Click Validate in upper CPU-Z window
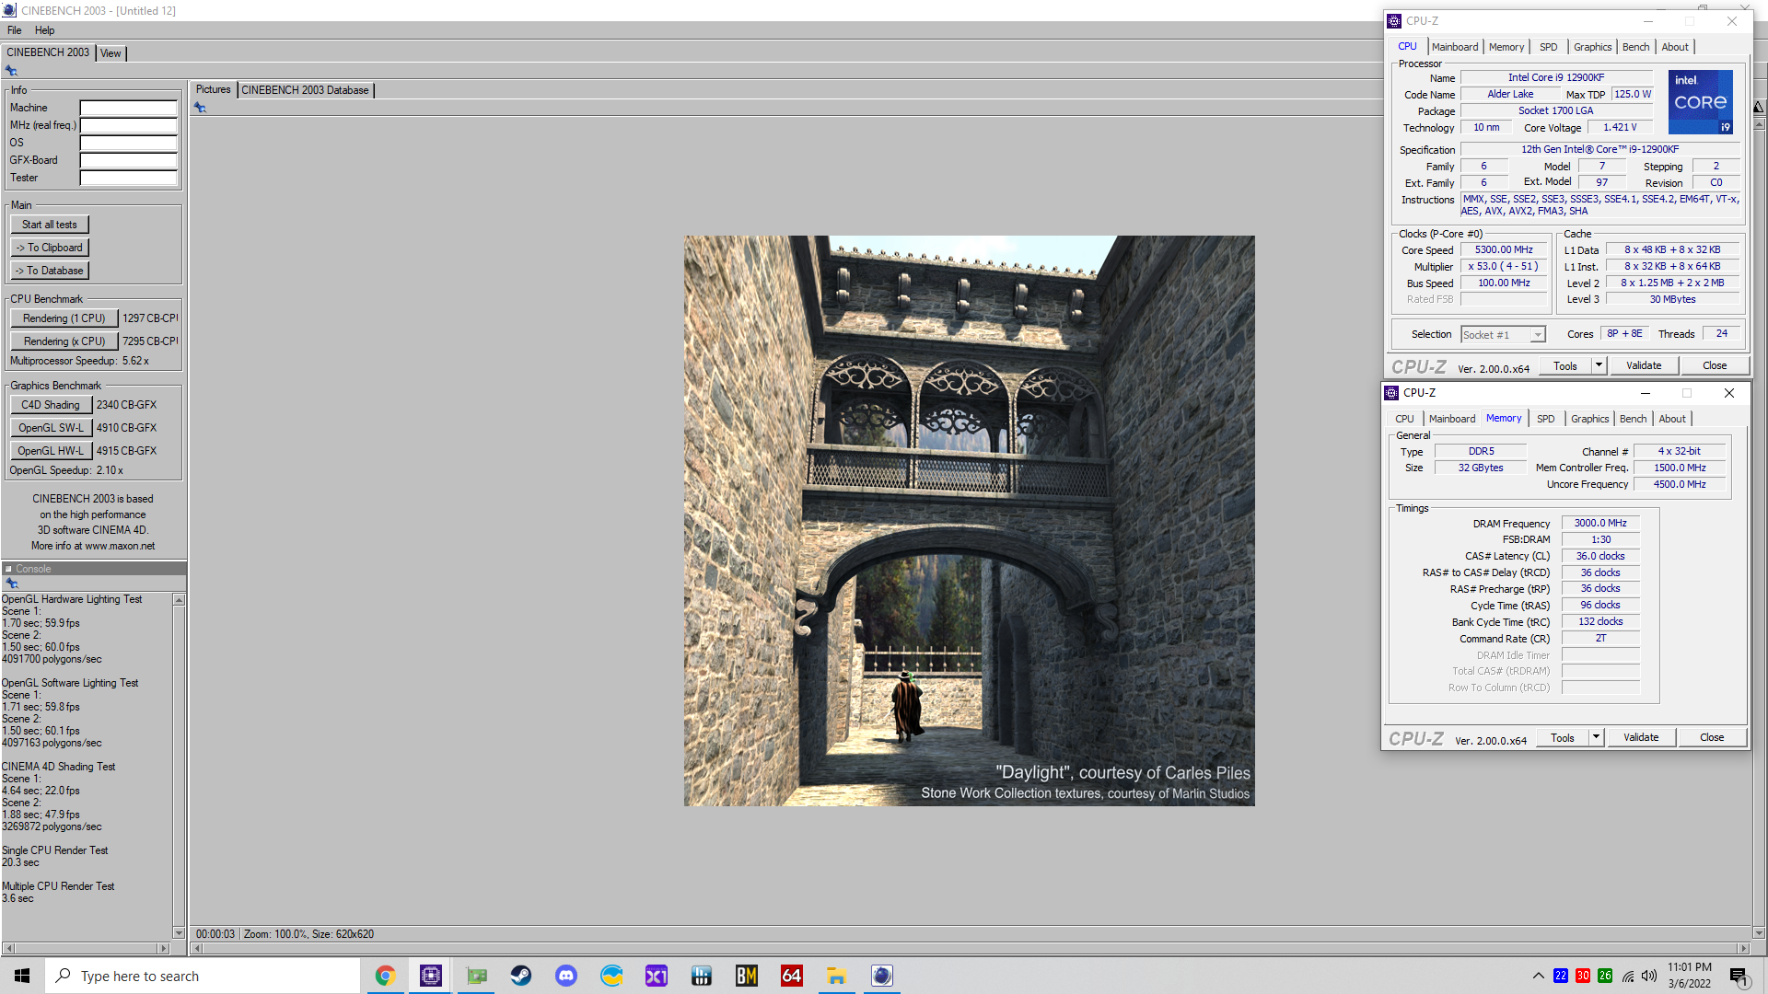The width and height of the screenshot is (1768, 994). tap(1644, 365)
